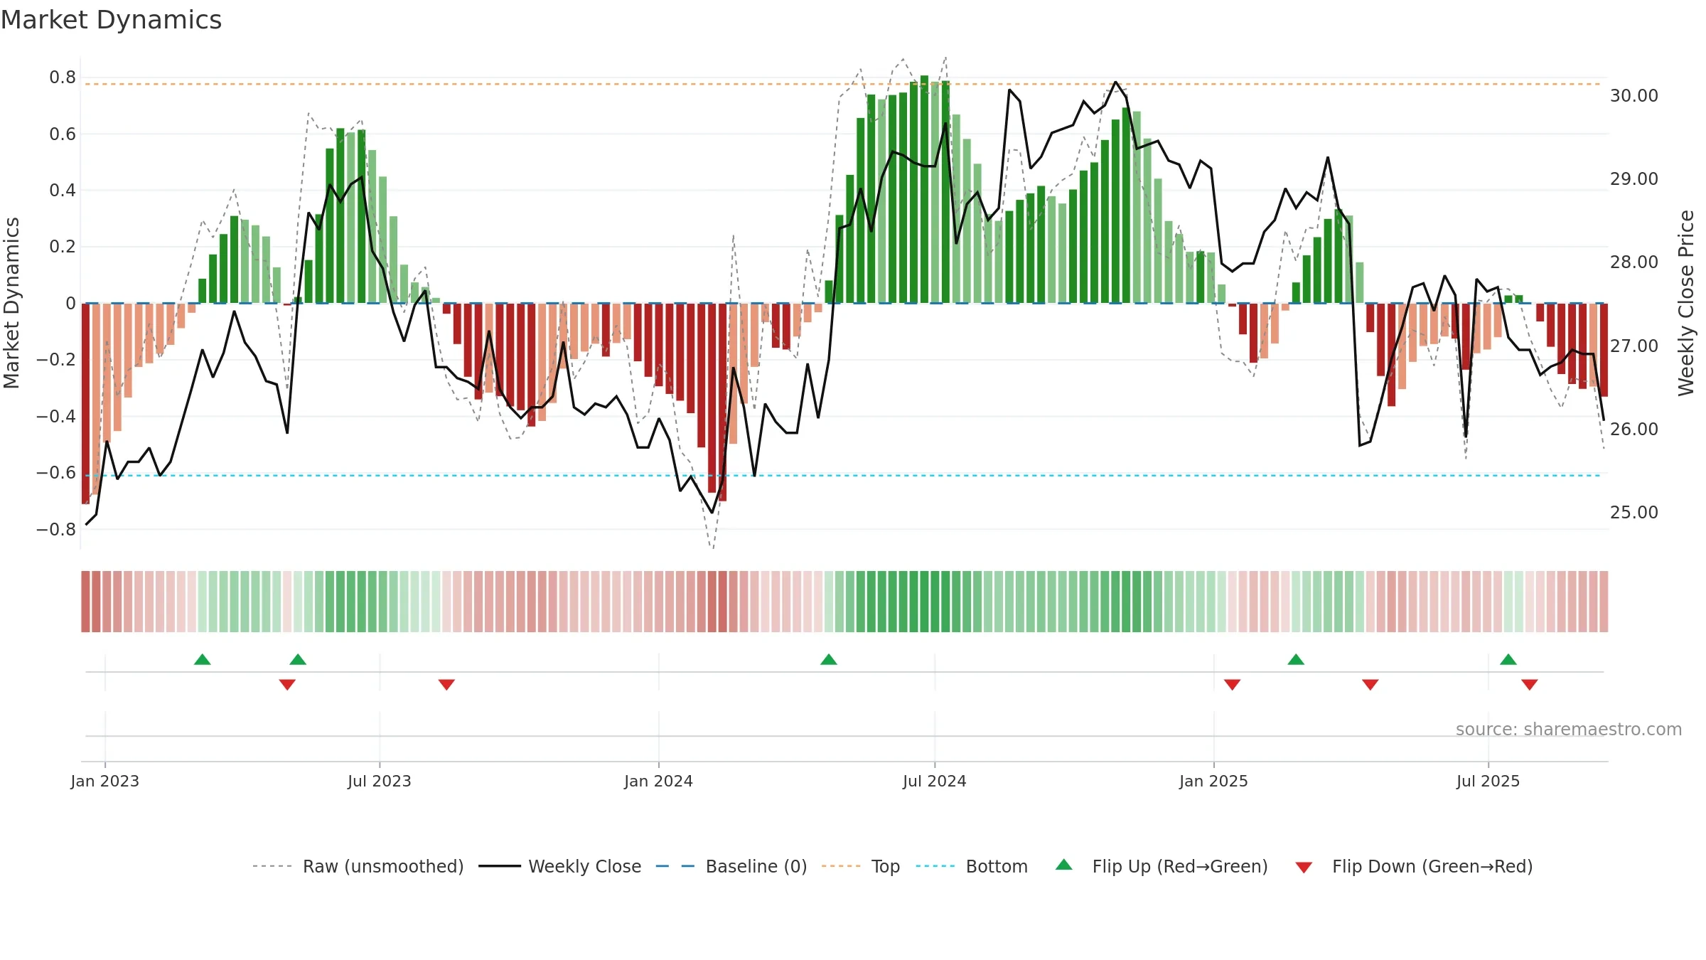Click the −0.4 left axis tick label

56,416
